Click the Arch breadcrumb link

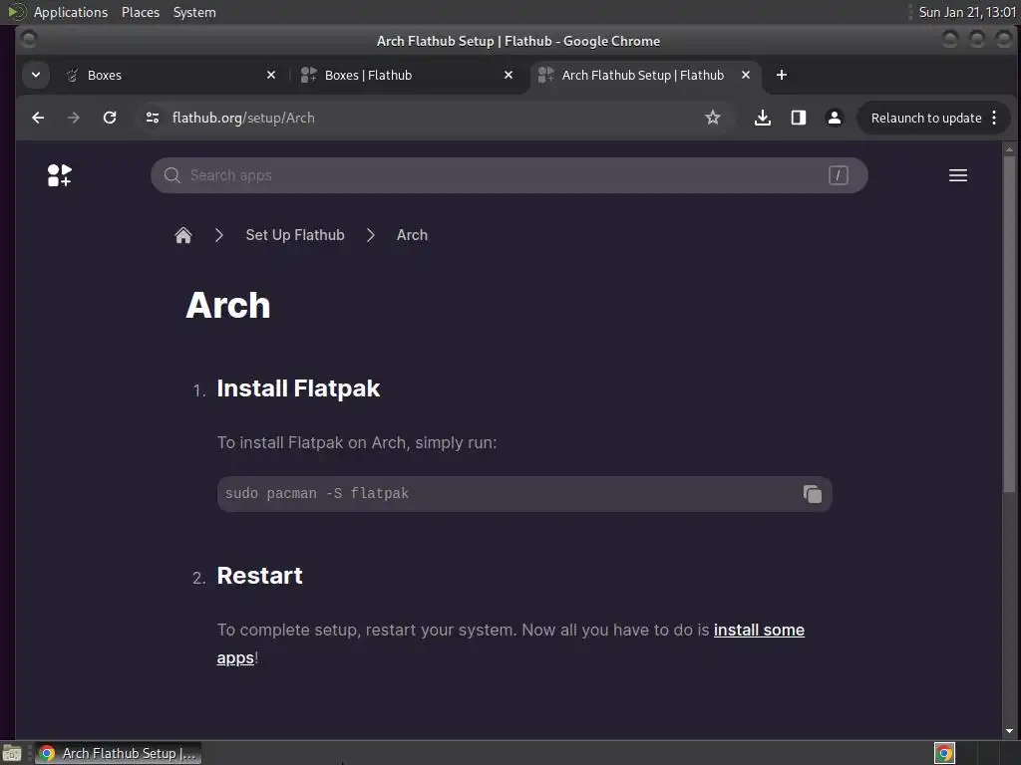pos(412,235)
